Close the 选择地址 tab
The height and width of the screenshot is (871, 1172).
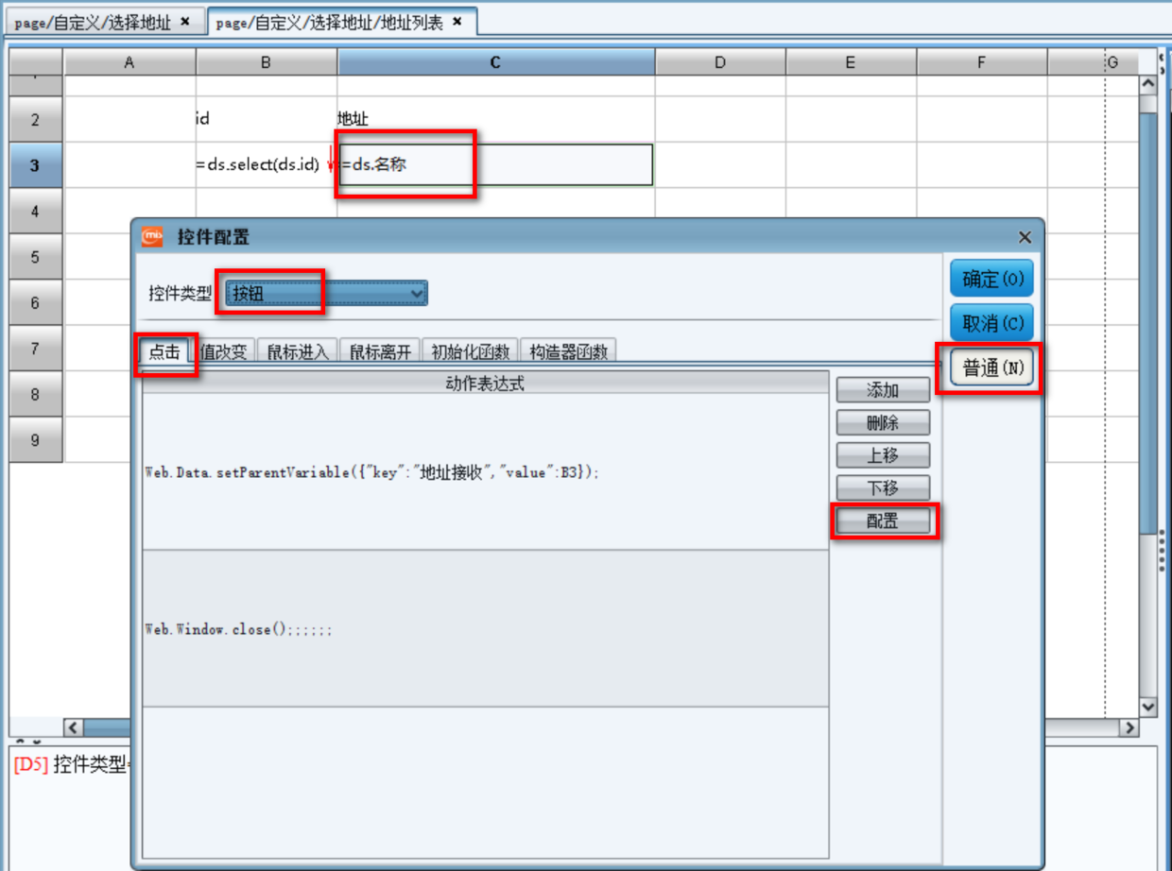[x=185, y=22]
